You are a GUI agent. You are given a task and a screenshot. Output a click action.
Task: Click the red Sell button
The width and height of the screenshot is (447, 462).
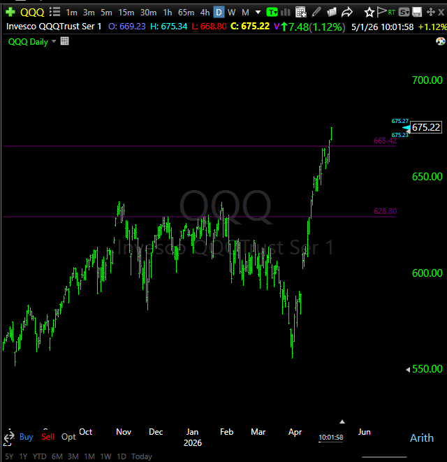(47, 437)
